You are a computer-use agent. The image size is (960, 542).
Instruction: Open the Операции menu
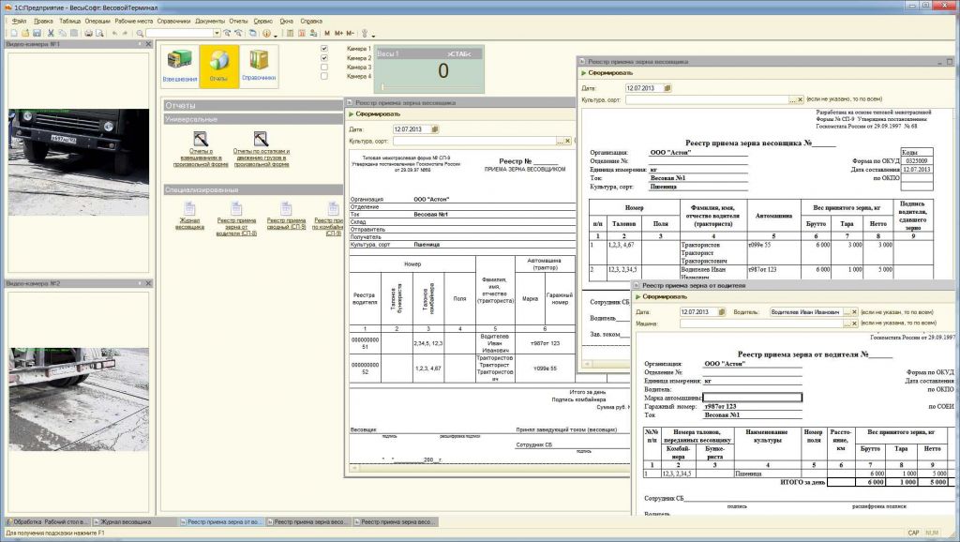(97, 21)
